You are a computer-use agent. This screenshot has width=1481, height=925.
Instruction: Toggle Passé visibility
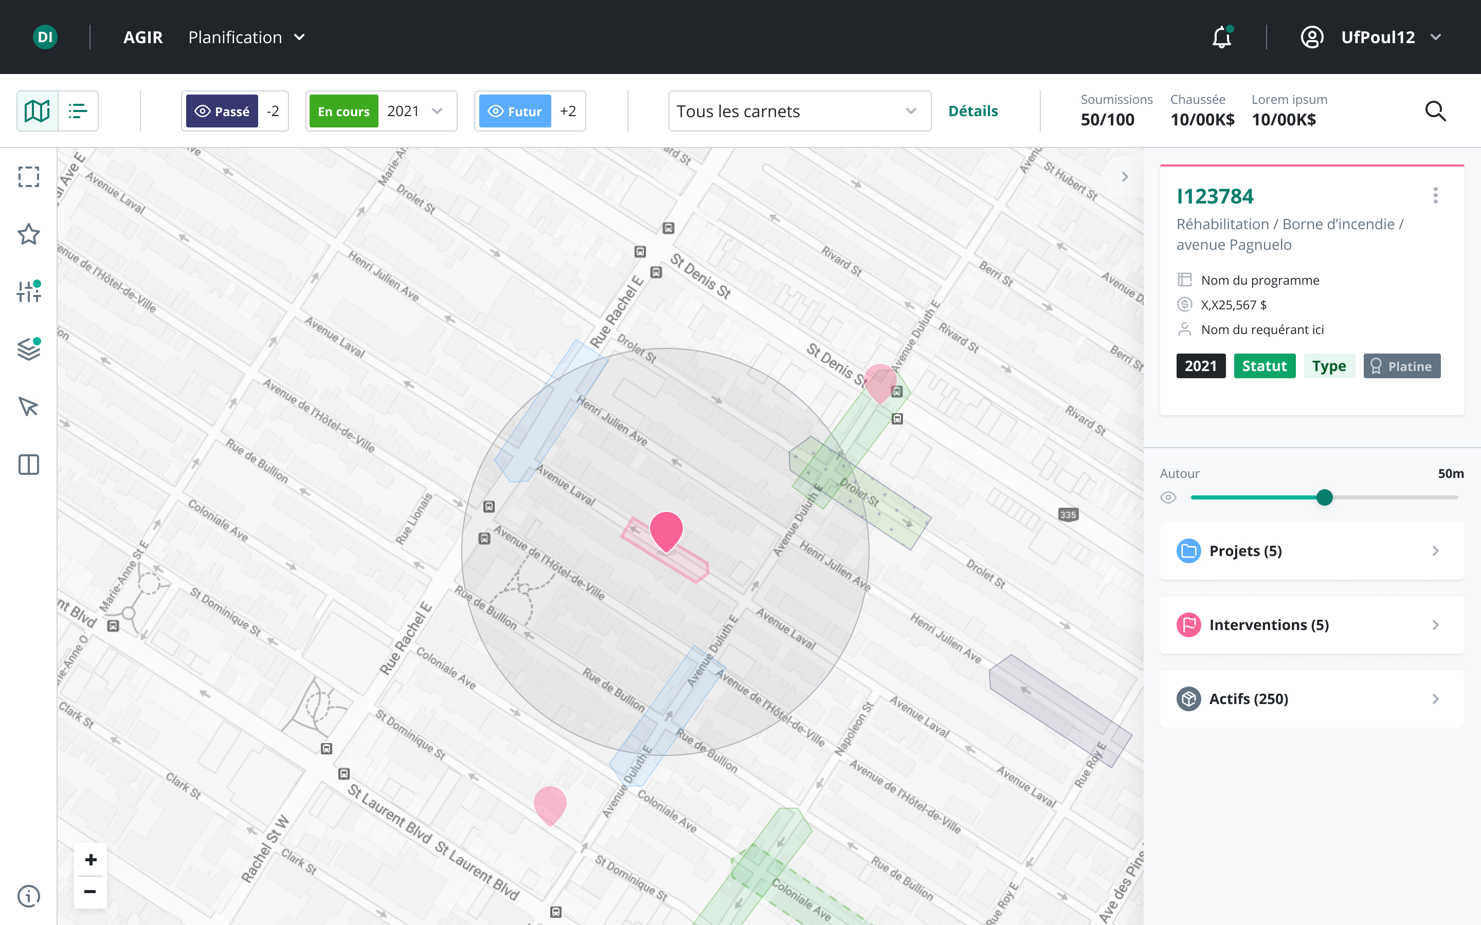point(222,110)
